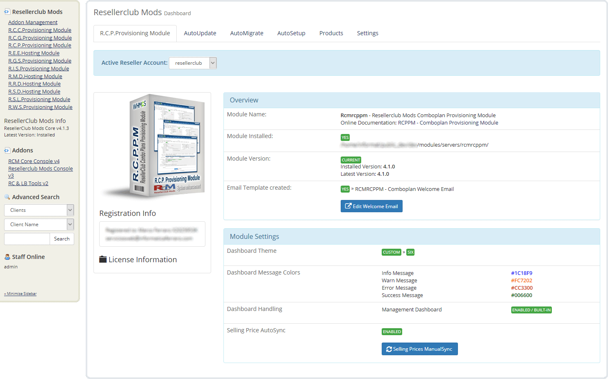
Task: Open R.I.S.Provisioning Module link
Action: [39, 69]
